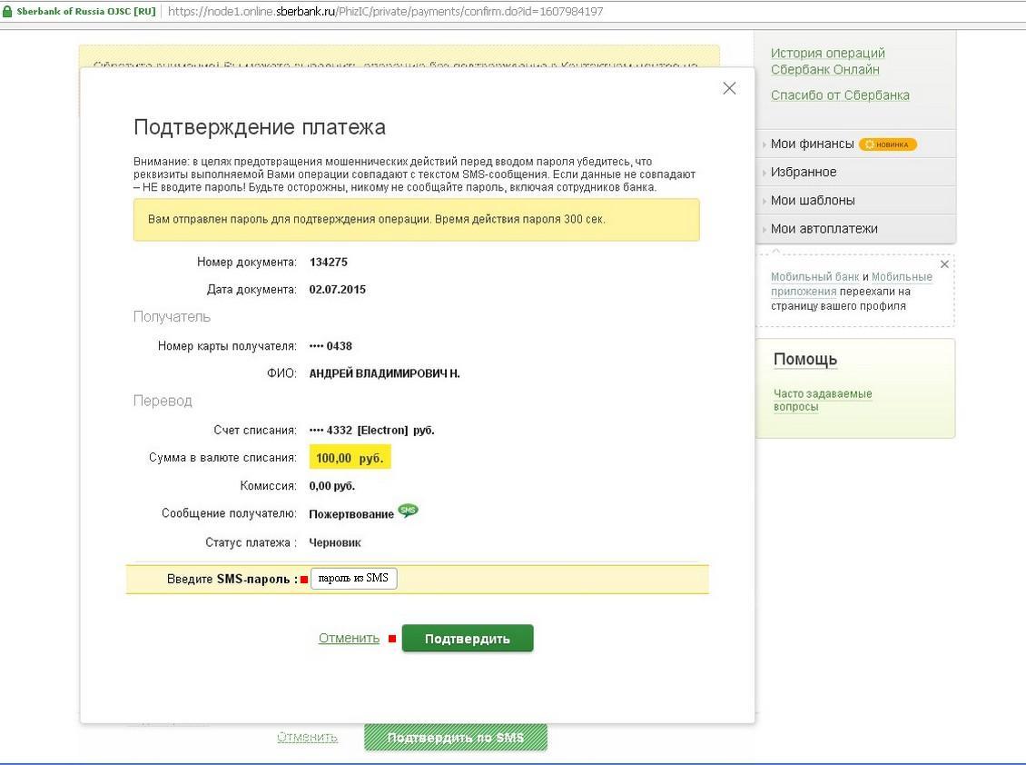
Task: Open the Мобильный банк link
Action: [814, 276]
